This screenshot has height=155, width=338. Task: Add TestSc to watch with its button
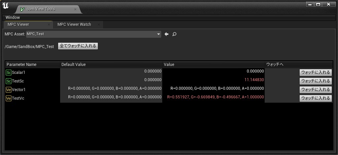coord(316,81)
